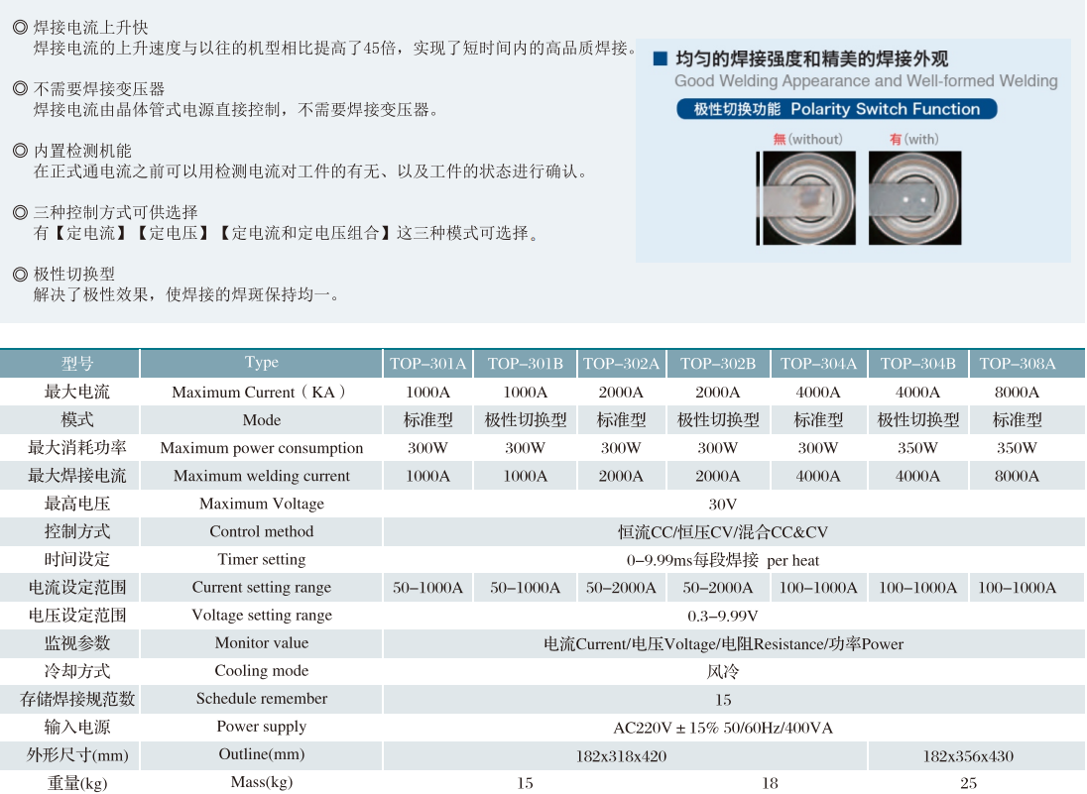The image size is (1087, 794).
Task: Select the Maximum Voltage row label
Action: click(x=262, y=504)
